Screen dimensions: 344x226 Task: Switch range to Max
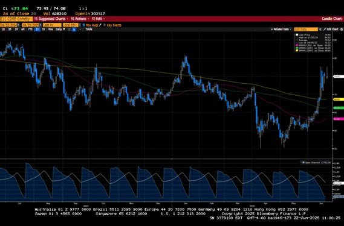point(50,30)
